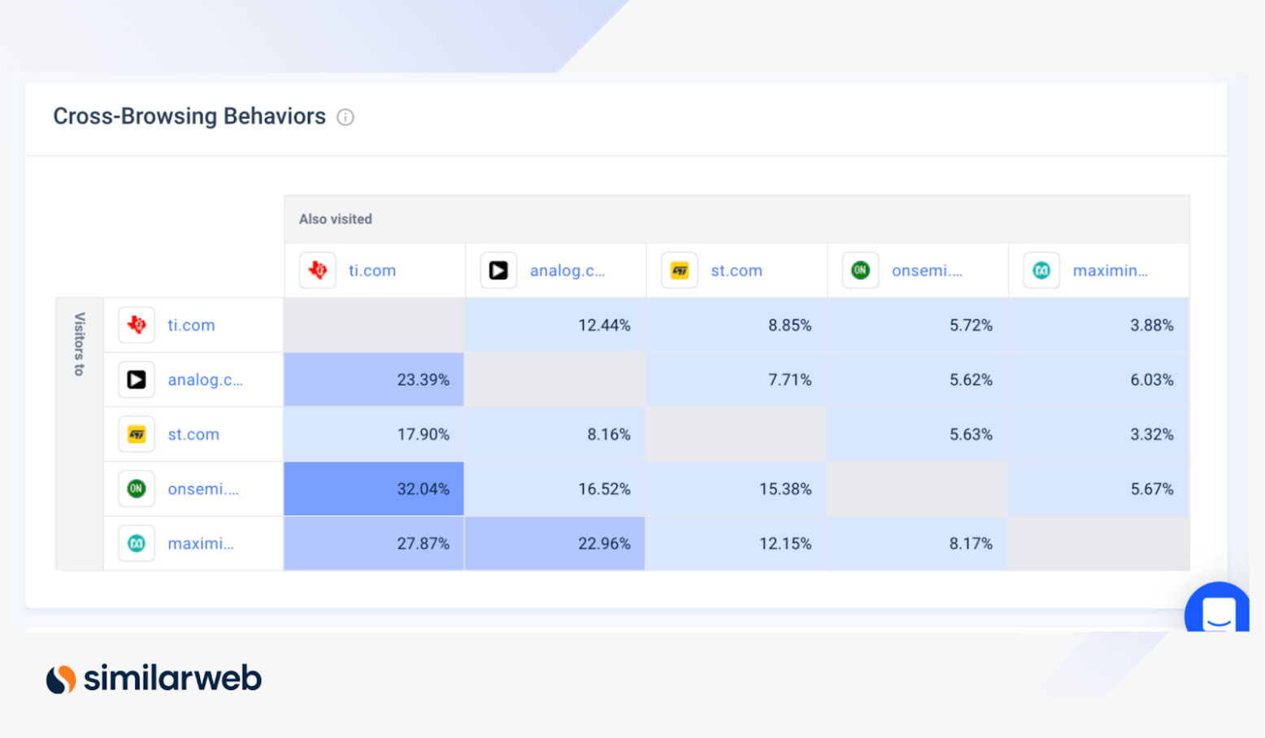The height and width of the screenshot is (738, 1265).
Task: Click the ti.com logo in column header
Action: point(318,271)
